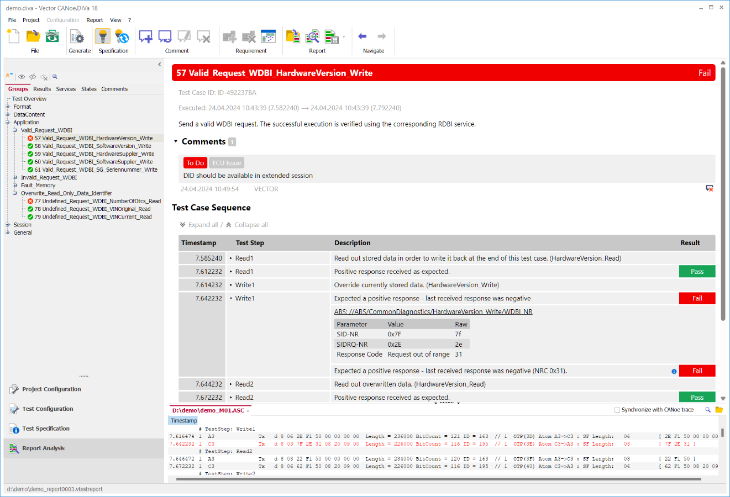Click the comment bubble with refresh arrow icon

click(165, 36)
